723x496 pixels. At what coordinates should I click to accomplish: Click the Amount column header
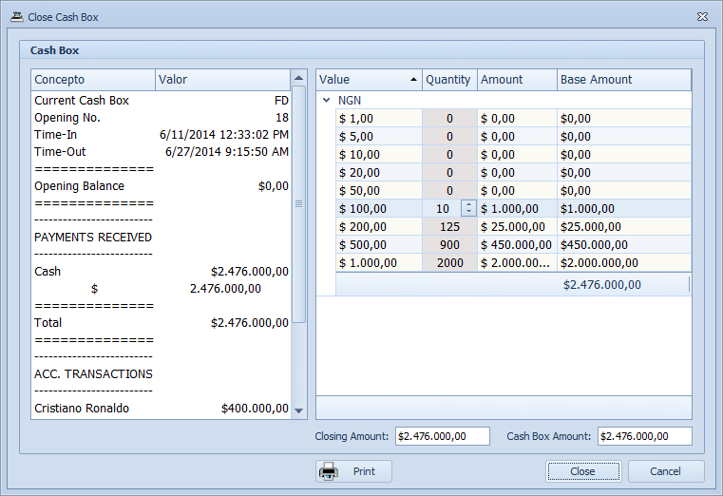click(x=516, y=80)
